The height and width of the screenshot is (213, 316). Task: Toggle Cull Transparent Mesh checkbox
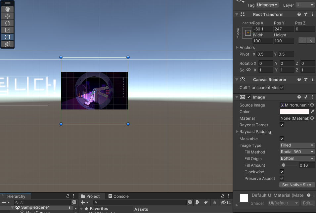[282, 87]
